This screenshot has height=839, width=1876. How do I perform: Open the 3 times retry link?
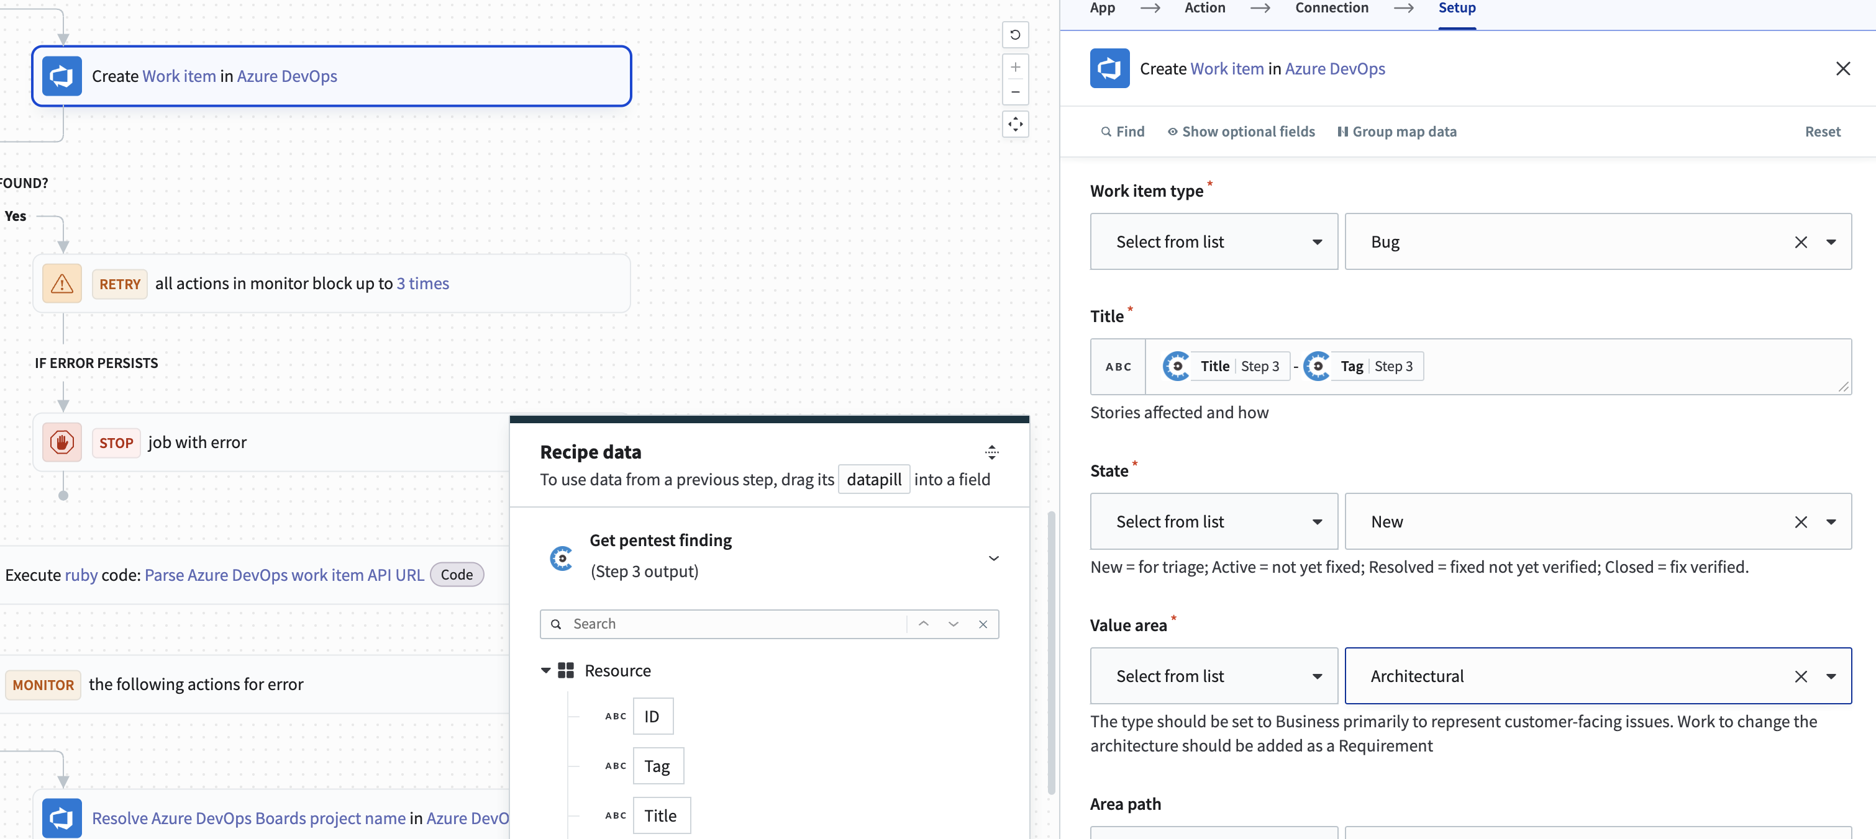(422, 283)
